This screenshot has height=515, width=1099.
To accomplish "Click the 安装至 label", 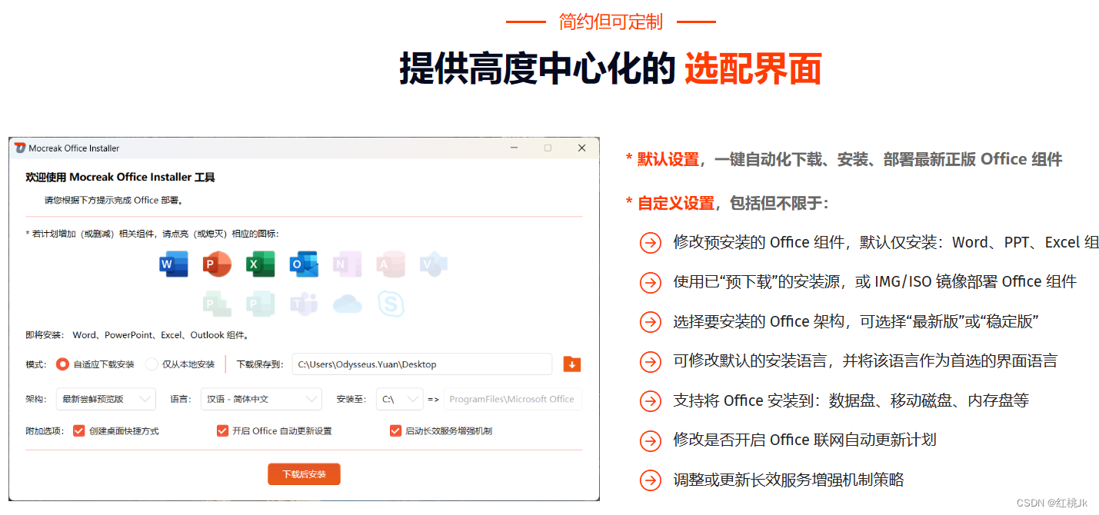I will [353, 399].
